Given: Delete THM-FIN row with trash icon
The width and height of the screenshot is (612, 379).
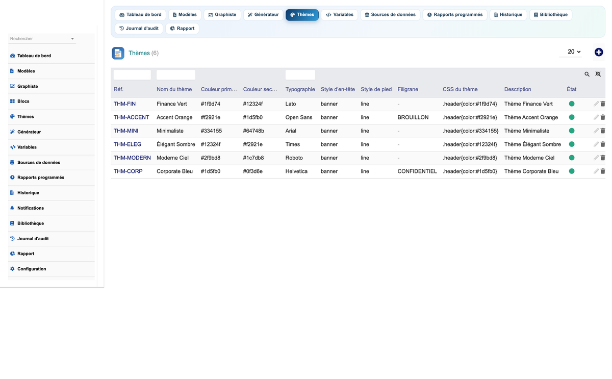Looking at the screenshot, I should click(x=603, y=104).
